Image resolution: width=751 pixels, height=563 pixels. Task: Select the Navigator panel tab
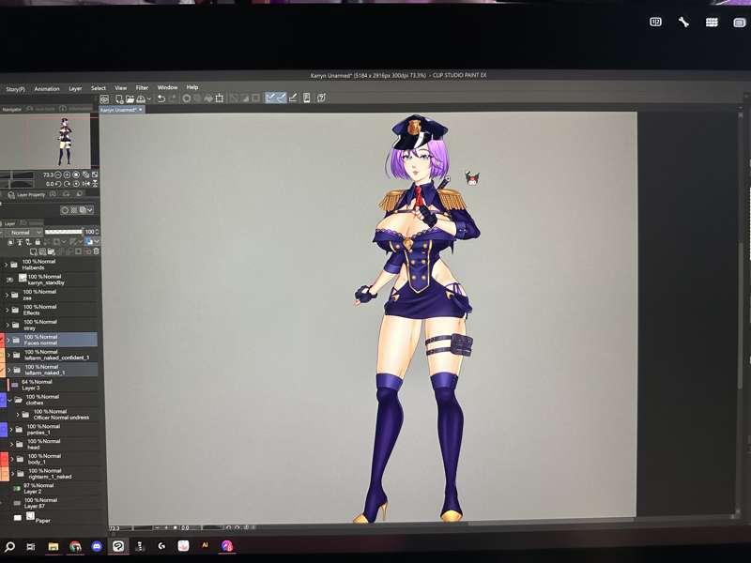tap(12, 109)
